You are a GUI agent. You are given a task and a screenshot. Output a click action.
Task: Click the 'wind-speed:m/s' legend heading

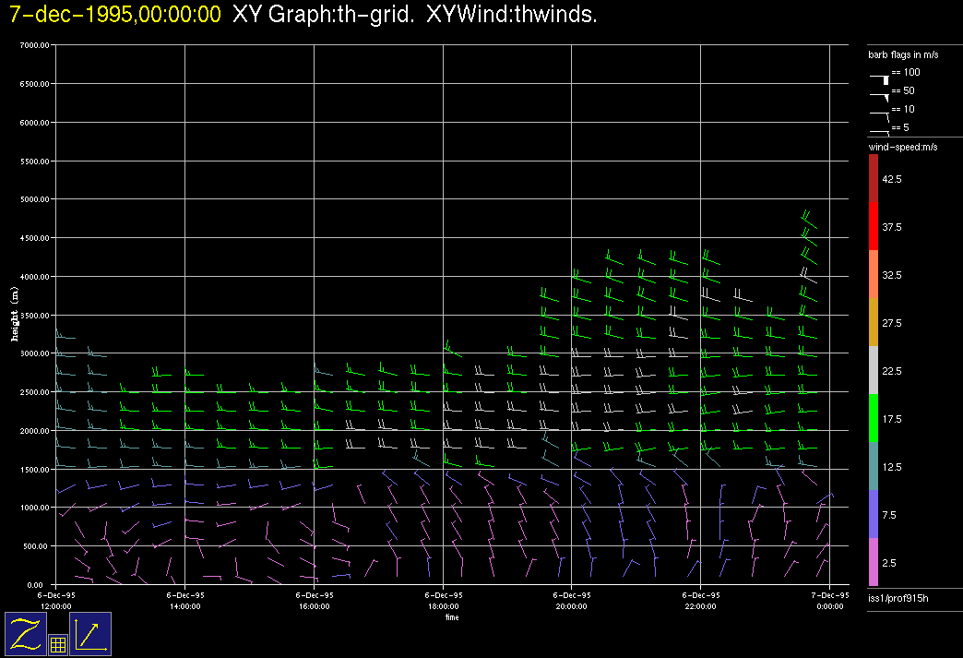coord(902,148)
